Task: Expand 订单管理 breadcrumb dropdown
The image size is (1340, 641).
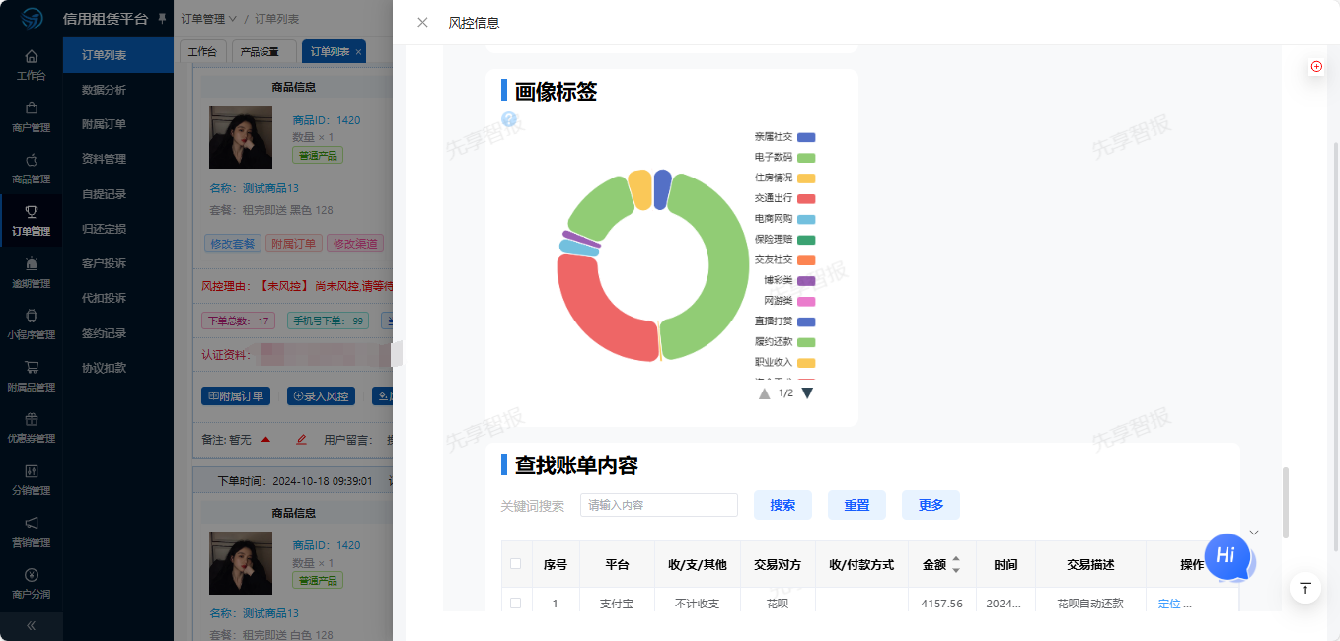Action: pyautogui.click(x=209, y=19)
